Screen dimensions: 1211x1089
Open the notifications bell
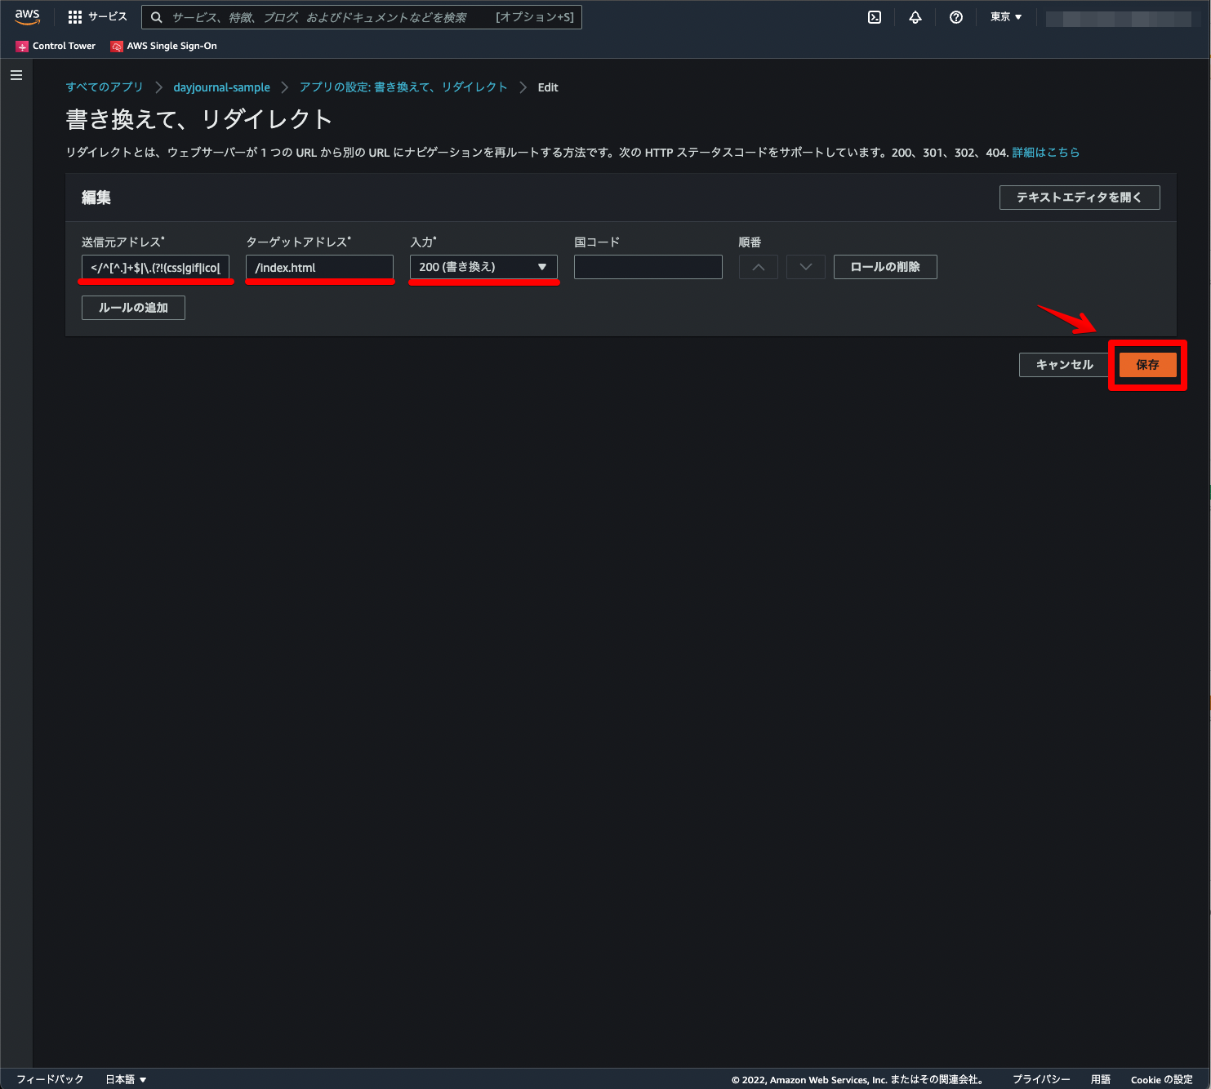click(x=915, y=16)
